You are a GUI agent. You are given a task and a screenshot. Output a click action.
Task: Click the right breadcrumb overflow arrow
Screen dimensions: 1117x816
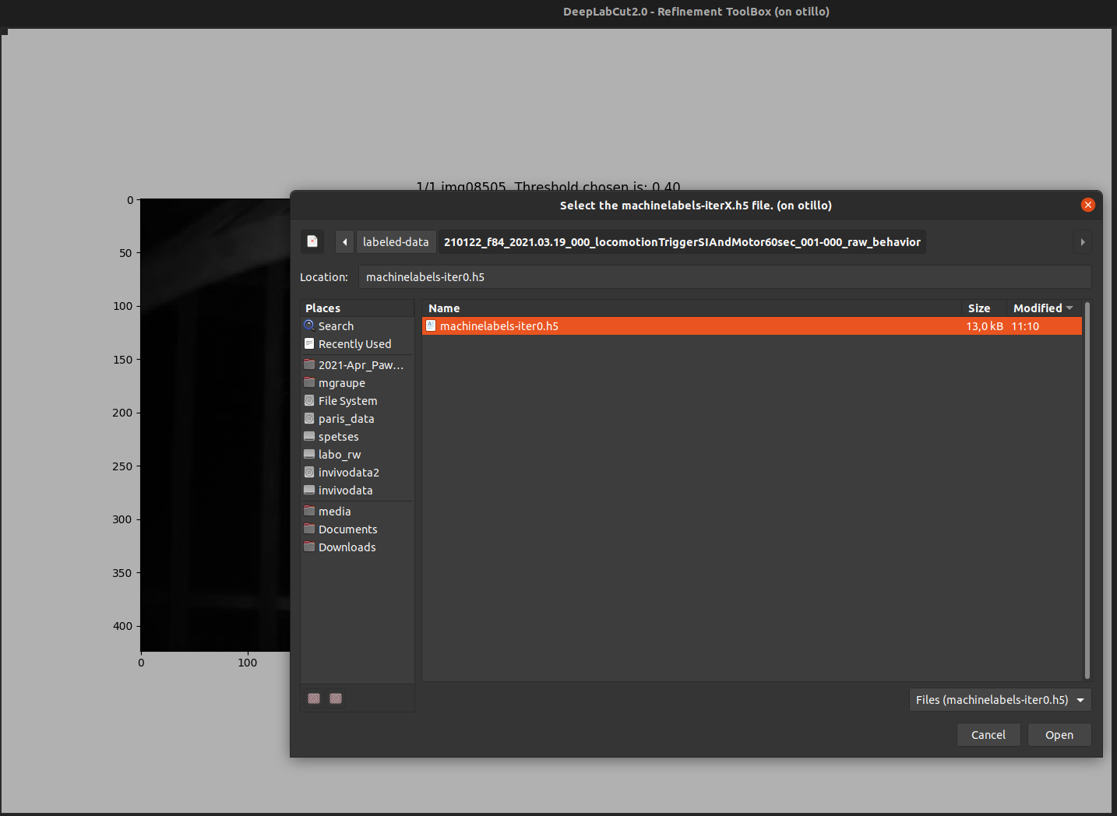tap(1082, 241)
